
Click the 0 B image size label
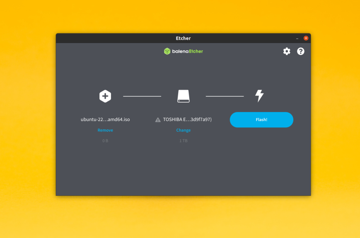[105, 141]
